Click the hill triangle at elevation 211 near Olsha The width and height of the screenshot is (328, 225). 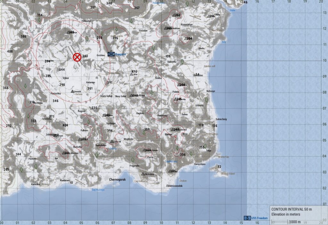click(x=209, y=16)
